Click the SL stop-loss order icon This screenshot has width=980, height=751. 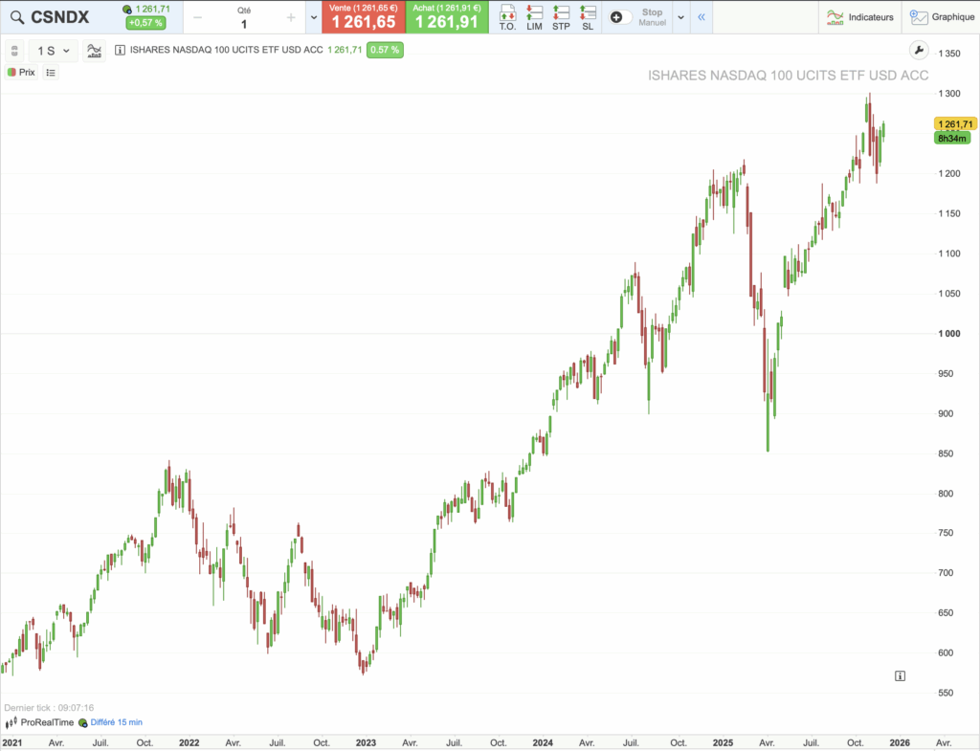click(x=588, y=17)
